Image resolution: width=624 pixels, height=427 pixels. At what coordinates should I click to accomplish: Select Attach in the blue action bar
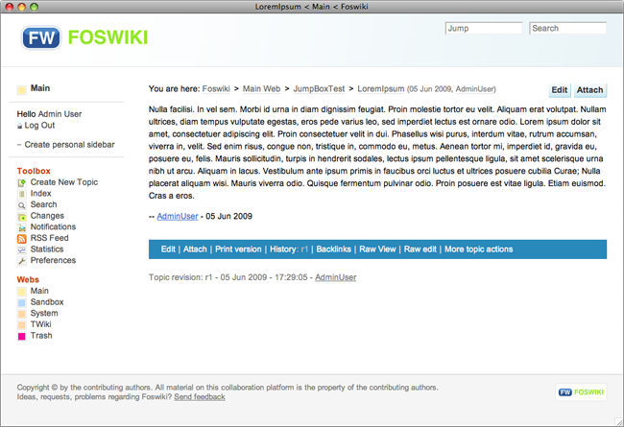tap(195, 249)
